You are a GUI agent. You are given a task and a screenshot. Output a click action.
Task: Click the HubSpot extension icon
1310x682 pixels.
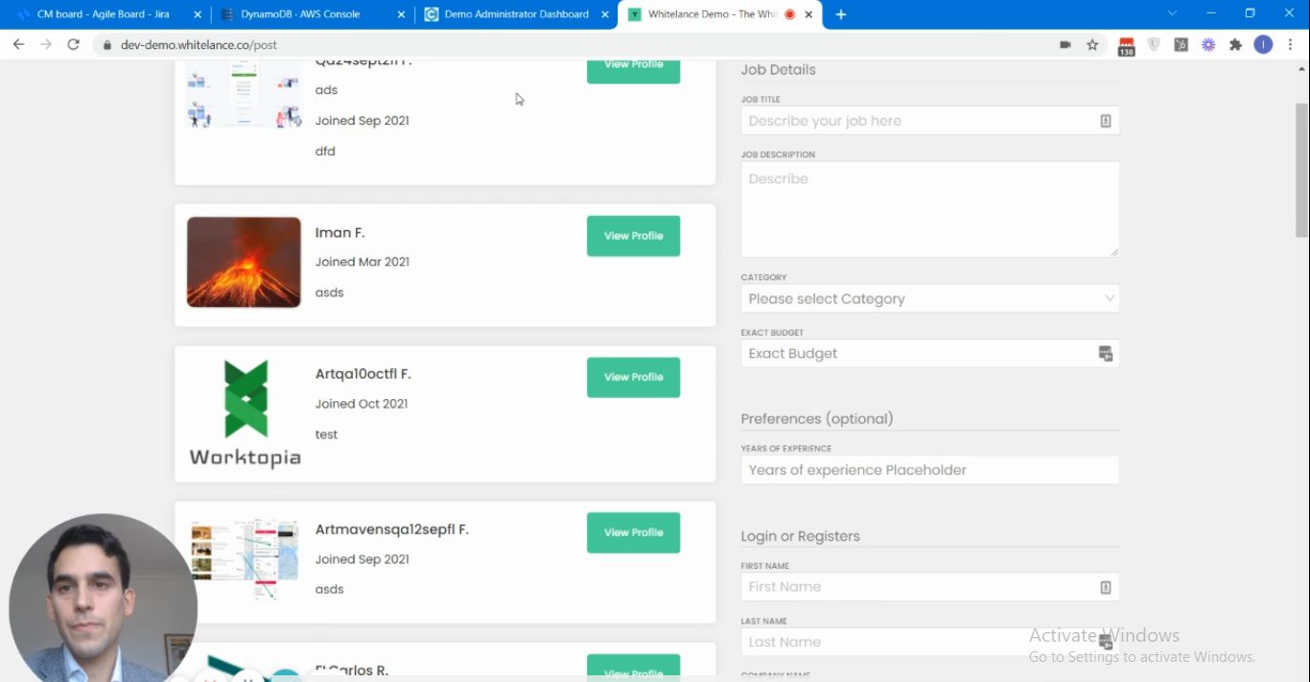[x=1181, y=45]
